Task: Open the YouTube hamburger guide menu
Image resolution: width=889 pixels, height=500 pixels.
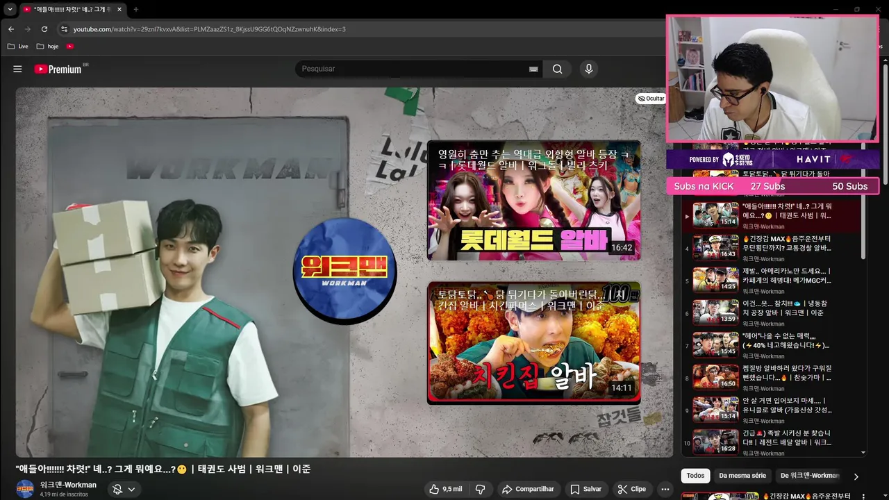Action: 17,69
